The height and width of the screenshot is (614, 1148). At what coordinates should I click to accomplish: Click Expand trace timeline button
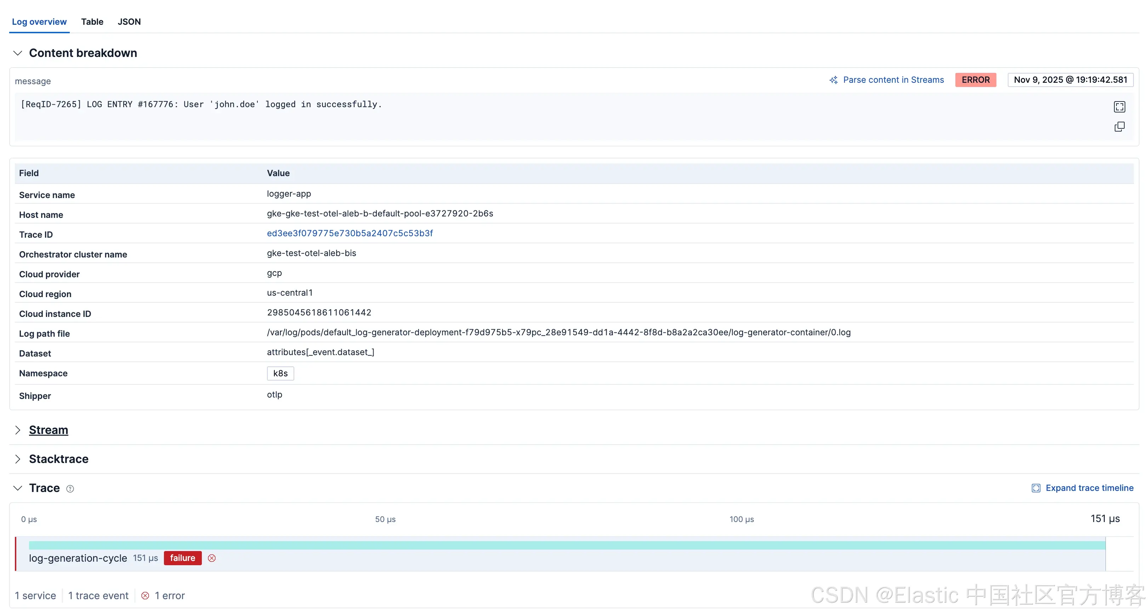coord(1089,488)
